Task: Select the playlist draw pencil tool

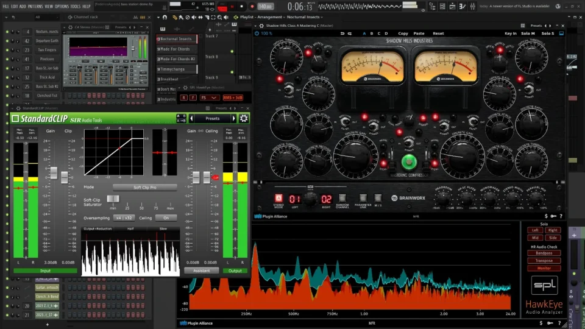Action: pos(175,17)
